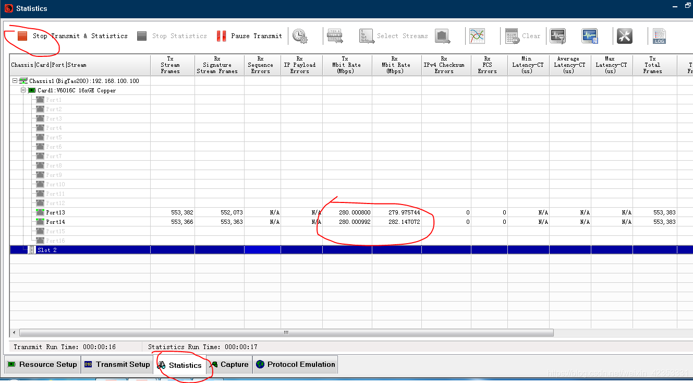Click the Rx Mbit Rate (Mbps) column header
Viewport: 693px width, 383px height.
tap(397, 65)
